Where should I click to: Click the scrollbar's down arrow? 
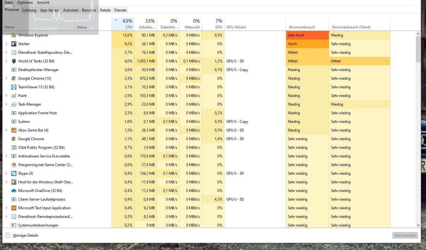[418, 225]
